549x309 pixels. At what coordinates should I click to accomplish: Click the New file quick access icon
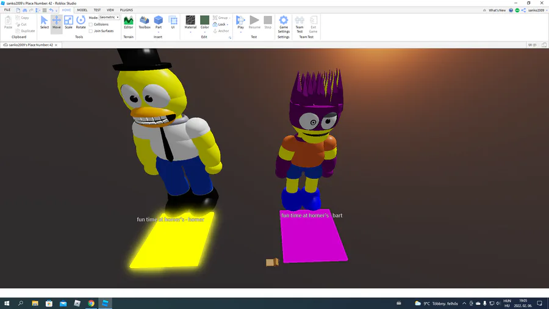(18, 10)
